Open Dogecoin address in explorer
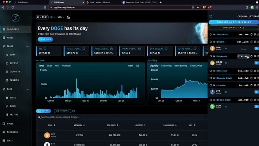 pyautogui.click(x=257, y=56)
